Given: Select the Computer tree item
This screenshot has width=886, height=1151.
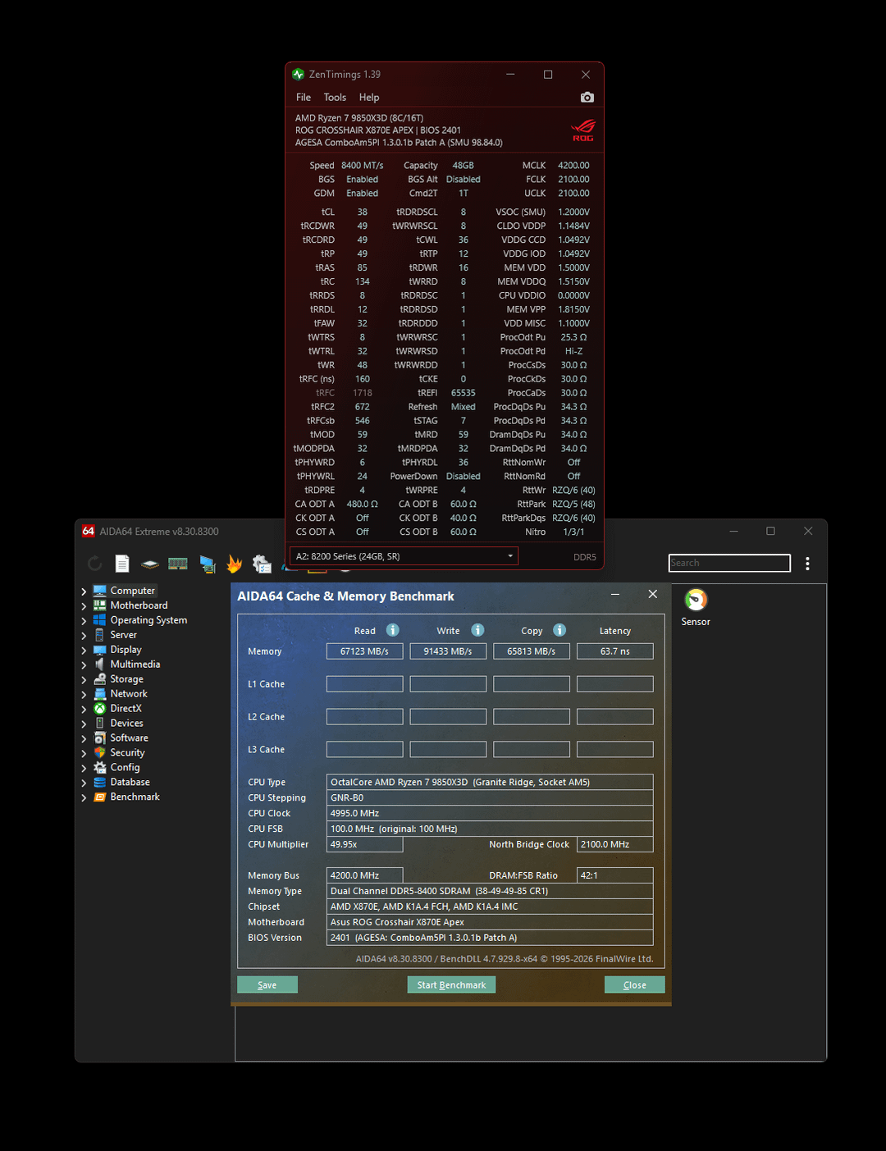Looking at the screenshot, I should (132, 591).
